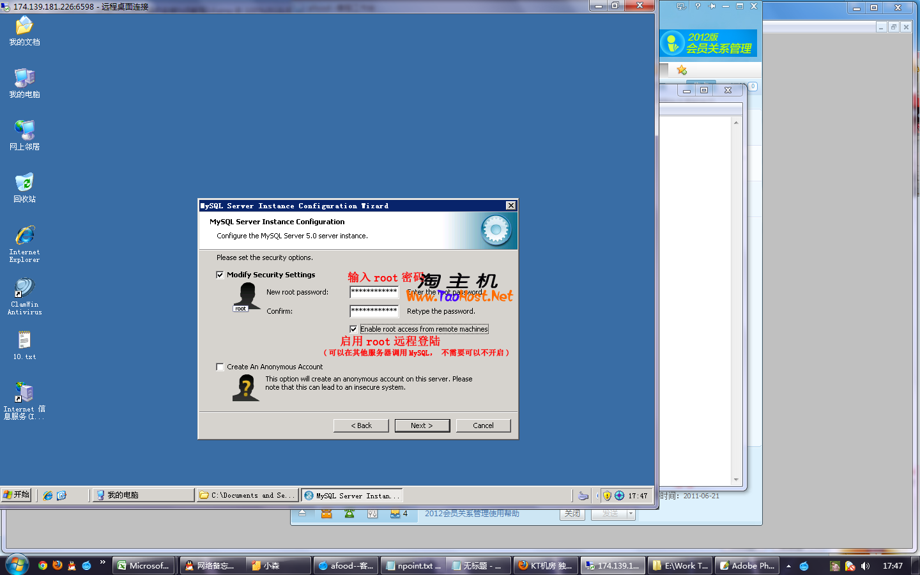
Task: Launch Chrome from the Windows 7 taskbar
Action: click(x=43, y=565)
